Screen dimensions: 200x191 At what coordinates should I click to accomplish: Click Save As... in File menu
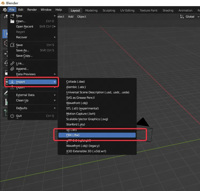[x=23, y=50]
